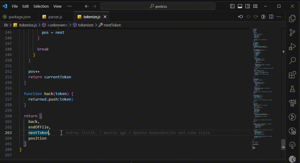This screenshot has width=300, height=163.
Task: Open the Source Control view
Action: (292, 33)
